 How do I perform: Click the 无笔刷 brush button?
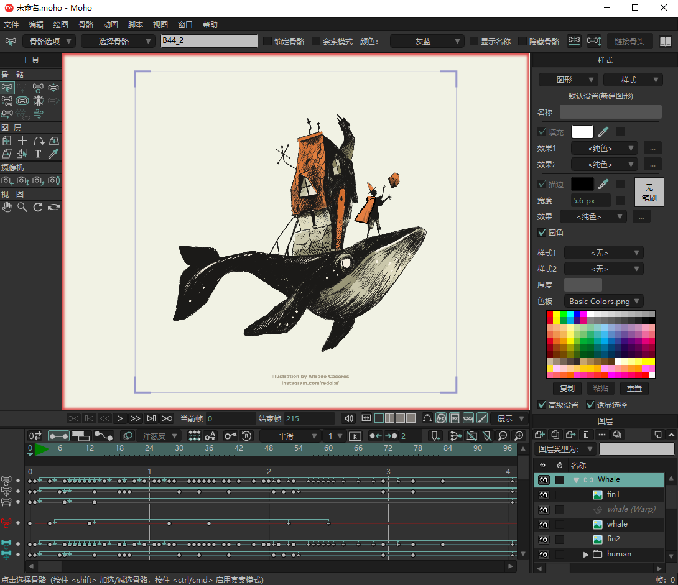point(649,192)
